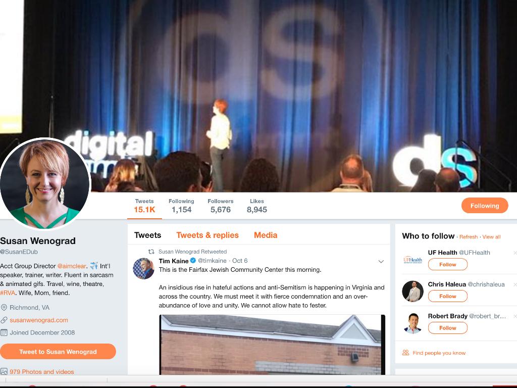Viewport: 517px width, 388px height.
Task: Follow UF Health account
Action: (x=447, y=264)
